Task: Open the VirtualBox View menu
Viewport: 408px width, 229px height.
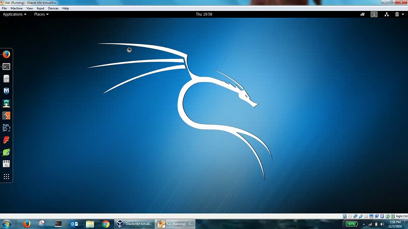Action: coord(30,8)
